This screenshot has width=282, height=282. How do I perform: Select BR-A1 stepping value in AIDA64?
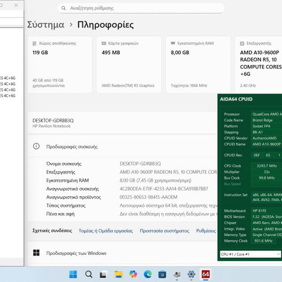[258, 132]
